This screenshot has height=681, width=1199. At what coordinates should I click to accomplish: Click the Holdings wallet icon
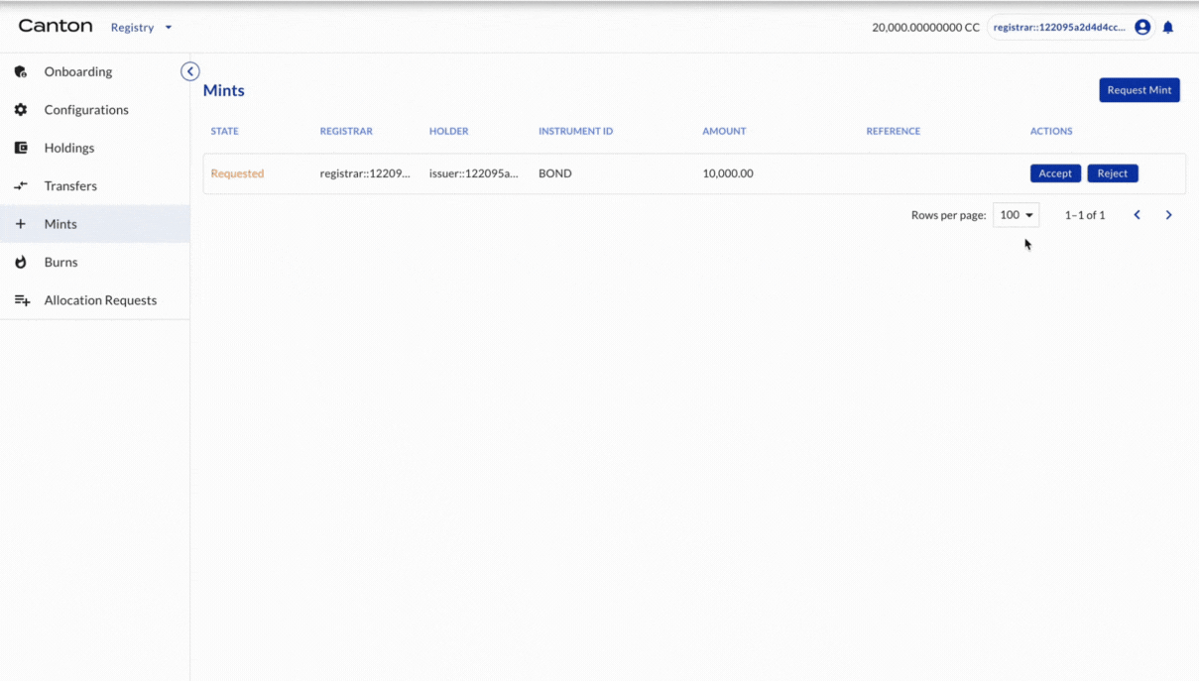[x=21, y=148]
